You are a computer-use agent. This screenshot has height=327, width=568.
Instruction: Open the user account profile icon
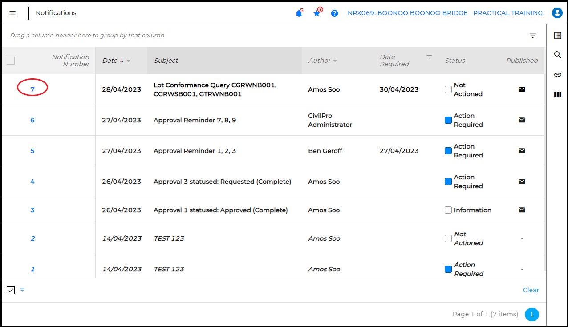point(557,13)
